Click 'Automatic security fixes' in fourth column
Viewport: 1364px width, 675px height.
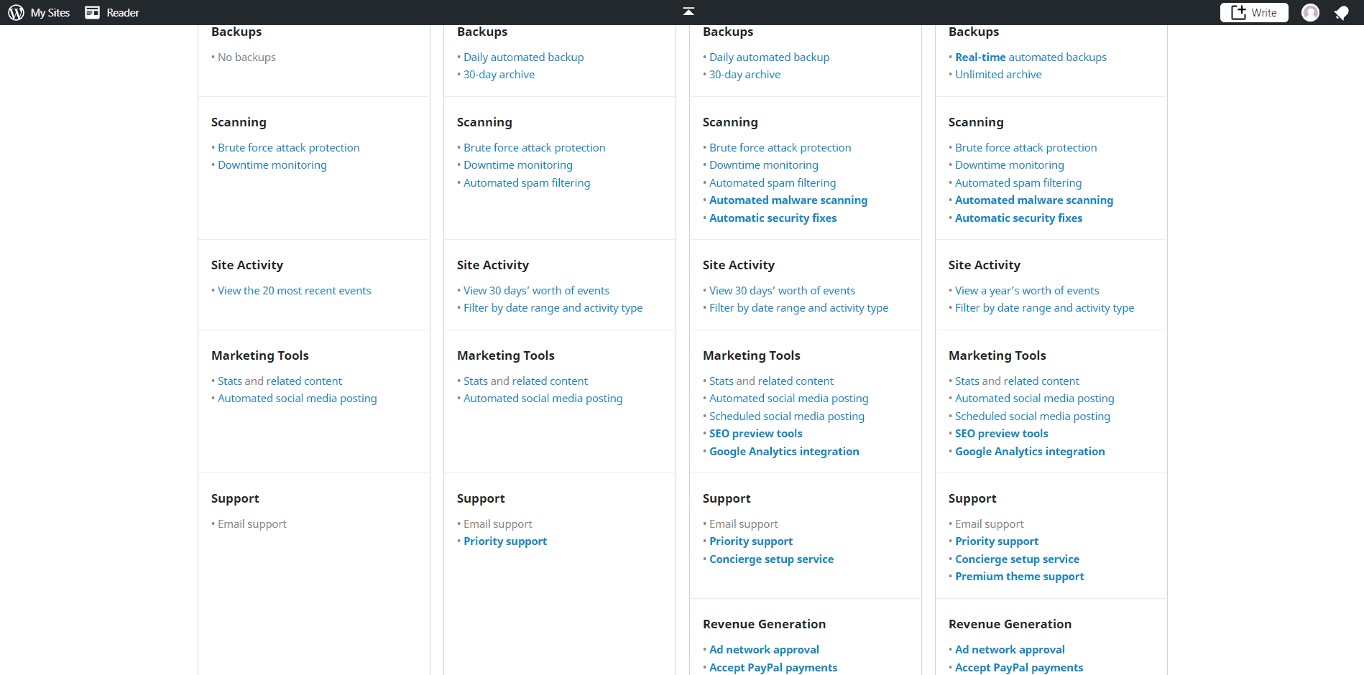(1019, 218)
